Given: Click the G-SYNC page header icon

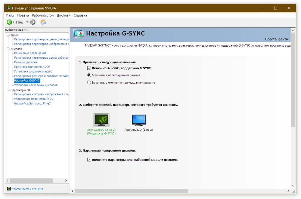Looking at the screenshot, I should click(79, 33).
